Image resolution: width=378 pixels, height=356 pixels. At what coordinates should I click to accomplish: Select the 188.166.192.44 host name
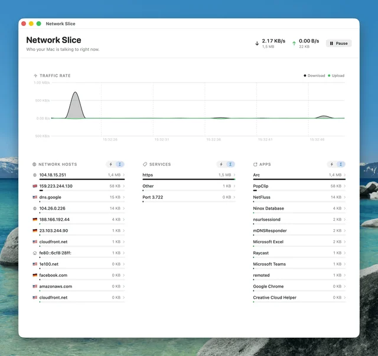(54, 220)
